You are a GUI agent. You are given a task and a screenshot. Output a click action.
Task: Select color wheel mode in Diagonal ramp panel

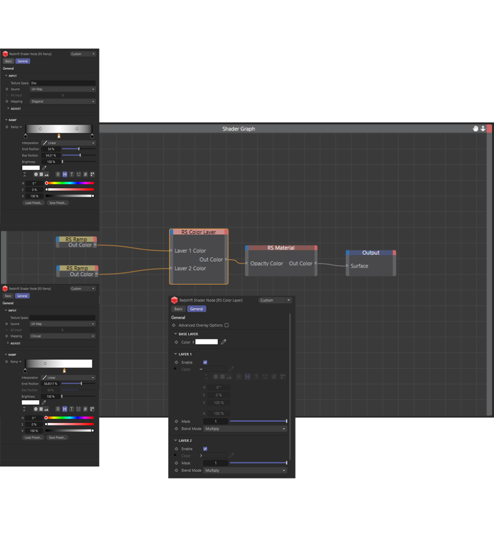36,174
